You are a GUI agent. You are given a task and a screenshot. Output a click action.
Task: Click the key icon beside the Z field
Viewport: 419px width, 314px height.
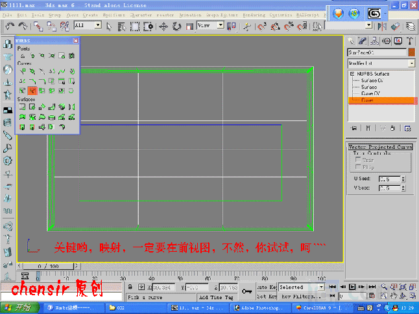coord(246,291)
